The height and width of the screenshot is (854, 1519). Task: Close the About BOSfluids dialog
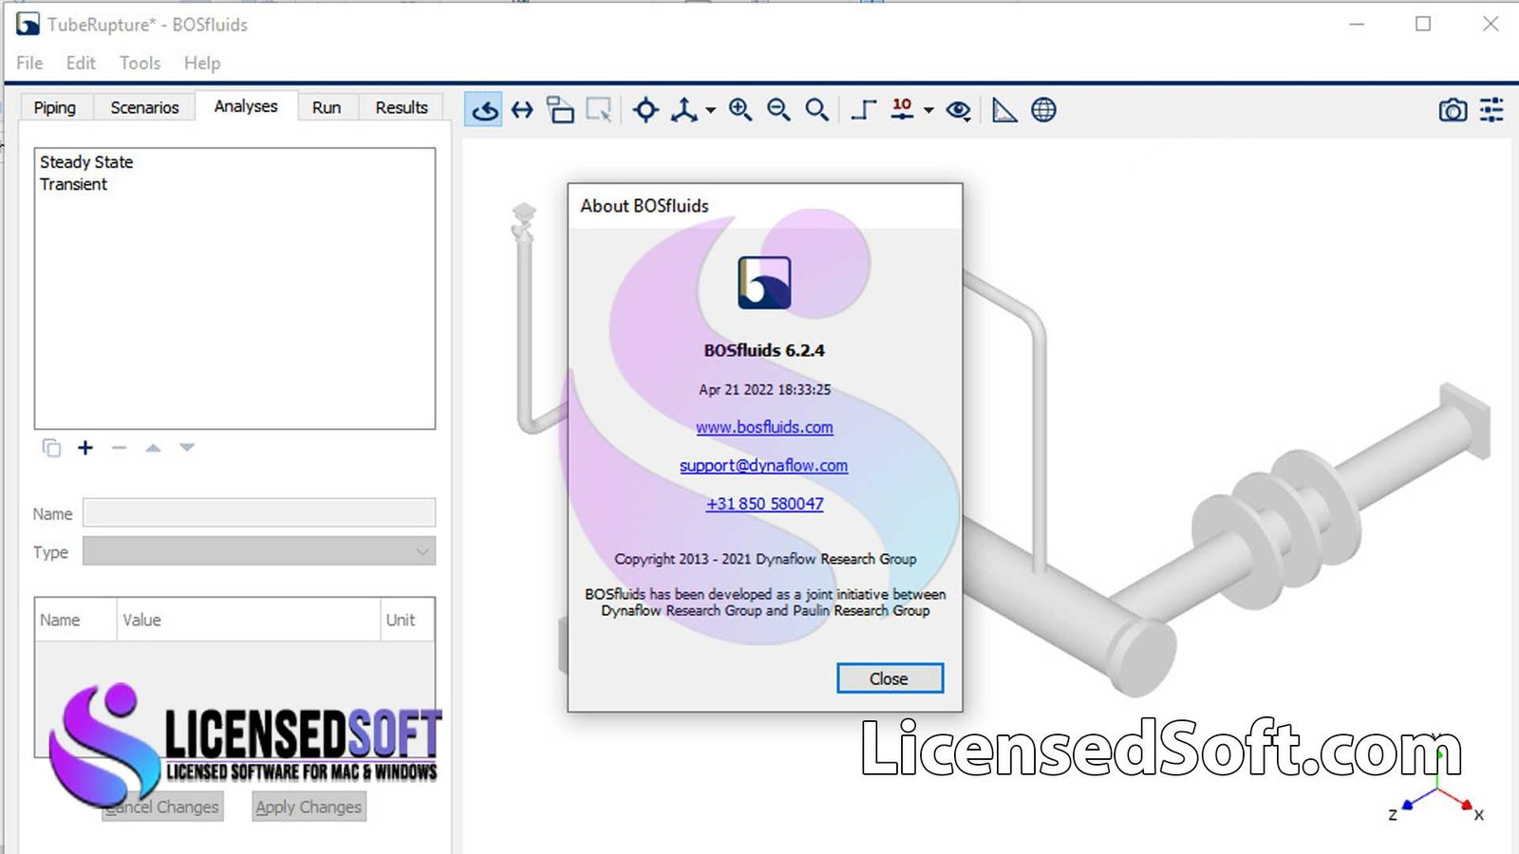889,678
